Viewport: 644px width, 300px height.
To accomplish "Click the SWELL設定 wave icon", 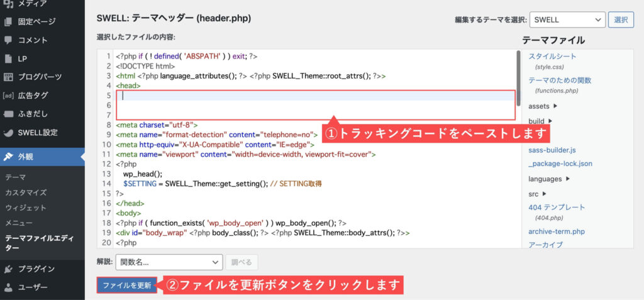I will point(8,133).
